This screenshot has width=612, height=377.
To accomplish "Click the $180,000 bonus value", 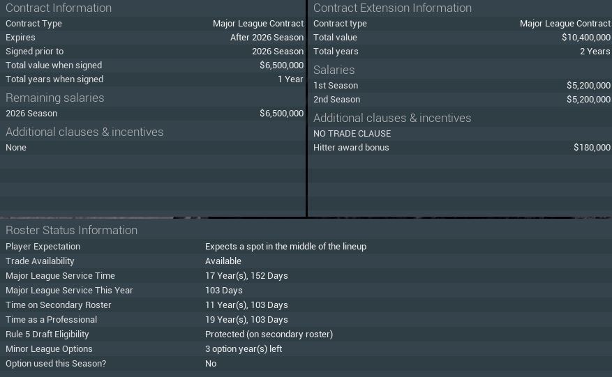I will coord(592,148).
